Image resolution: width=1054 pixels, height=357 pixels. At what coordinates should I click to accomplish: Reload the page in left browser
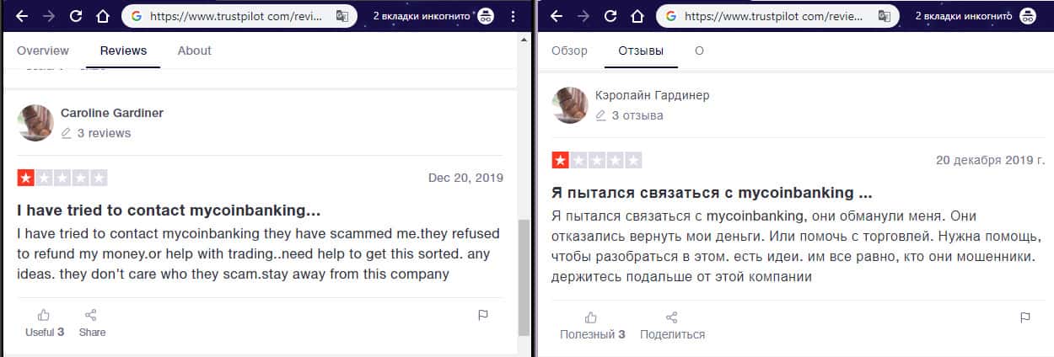coord(76,16)
